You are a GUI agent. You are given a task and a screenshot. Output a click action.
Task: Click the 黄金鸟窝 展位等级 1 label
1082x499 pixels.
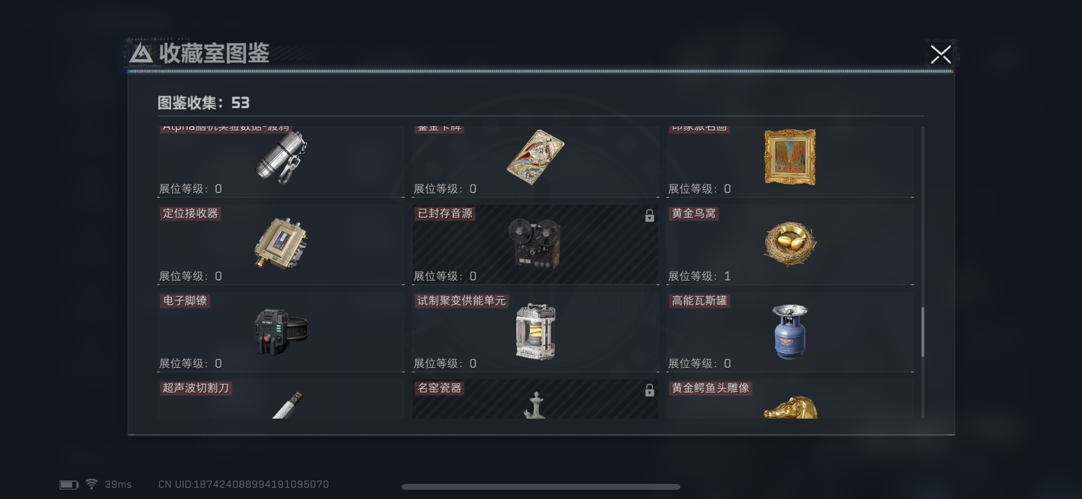pos(699,276)
